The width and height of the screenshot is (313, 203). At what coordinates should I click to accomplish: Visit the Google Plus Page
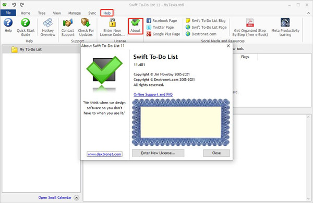point(163,34)
